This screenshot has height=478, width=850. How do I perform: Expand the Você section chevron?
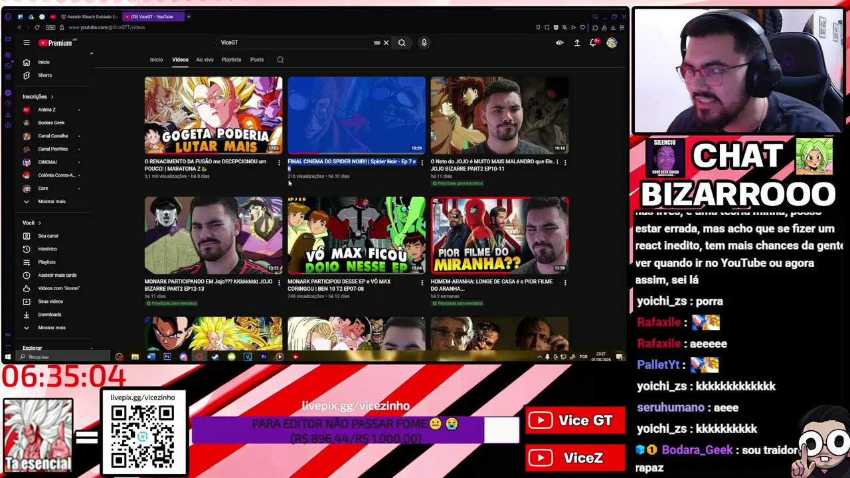pyautogui.click(x=39, y=223)
